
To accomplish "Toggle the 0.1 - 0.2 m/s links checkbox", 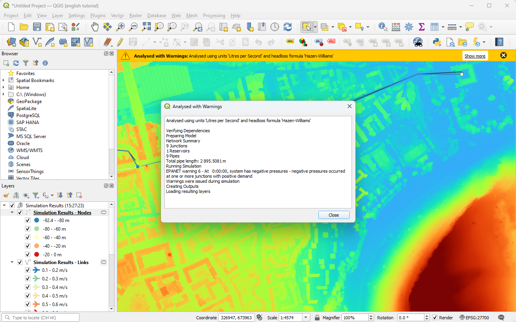I will (28, 270).
